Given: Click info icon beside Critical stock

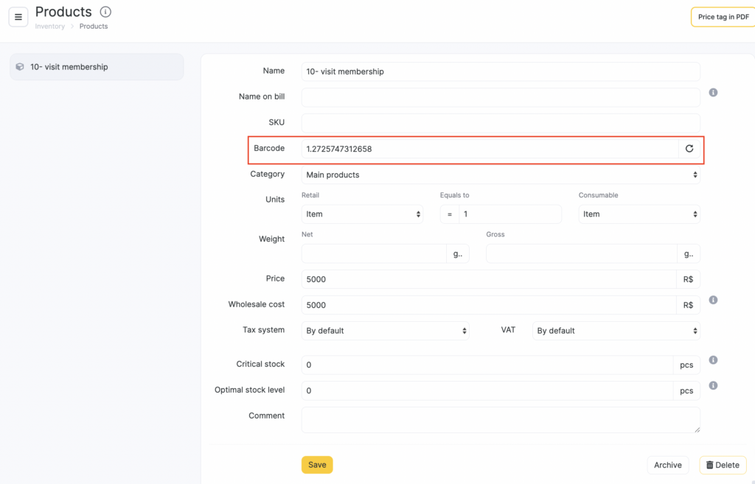Looking at the screenshot, I should 713,360.
